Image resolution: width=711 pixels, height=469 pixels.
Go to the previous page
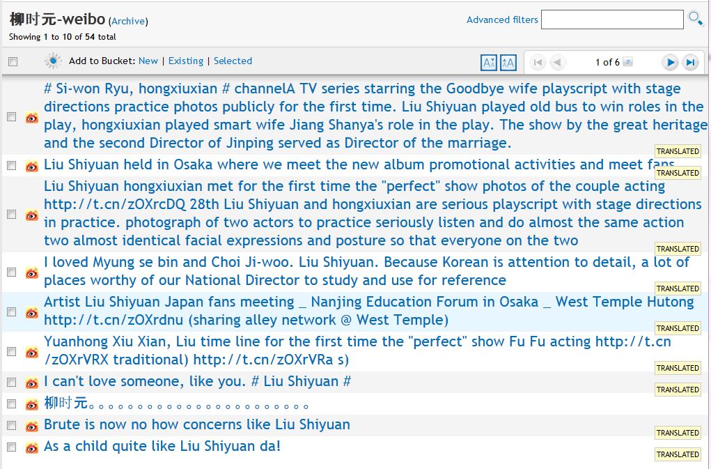tap(558, 62)
